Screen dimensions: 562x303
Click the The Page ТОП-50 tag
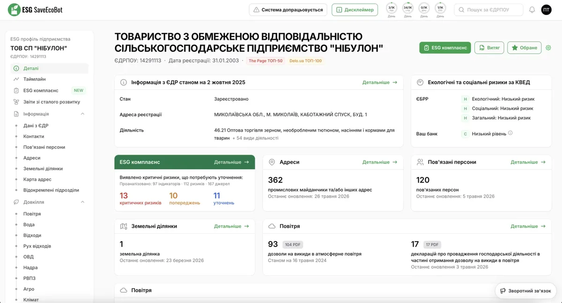click(x=266, y=61)
